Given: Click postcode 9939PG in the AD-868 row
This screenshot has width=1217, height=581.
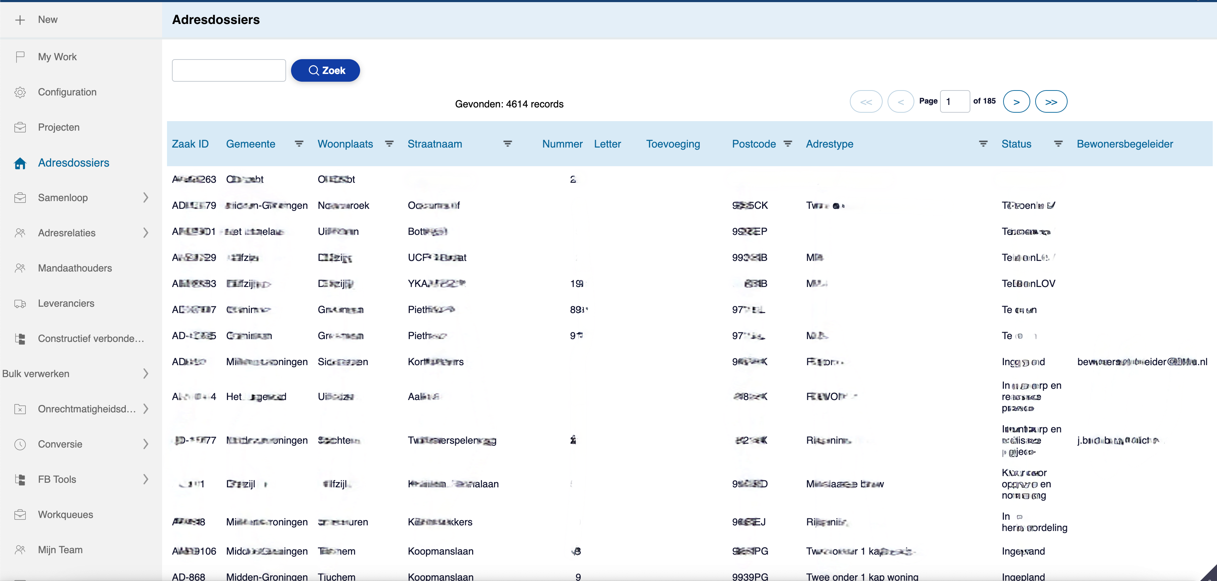Looking at the screenshot, I should (x=750, y=576).
